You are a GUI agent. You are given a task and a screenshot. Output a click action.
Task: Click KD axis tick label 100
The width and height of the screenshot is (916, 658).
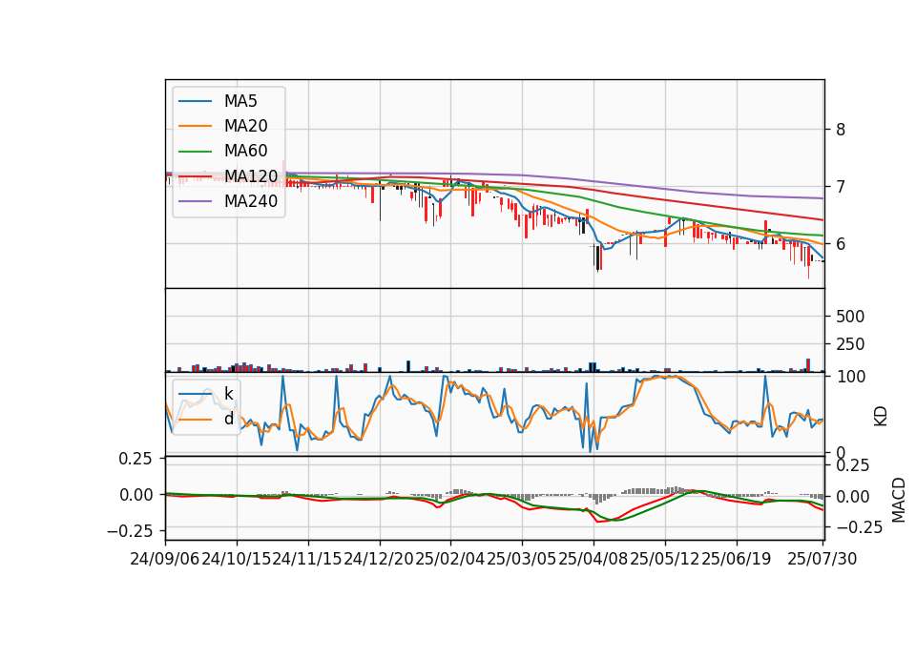tap(850, 377)
